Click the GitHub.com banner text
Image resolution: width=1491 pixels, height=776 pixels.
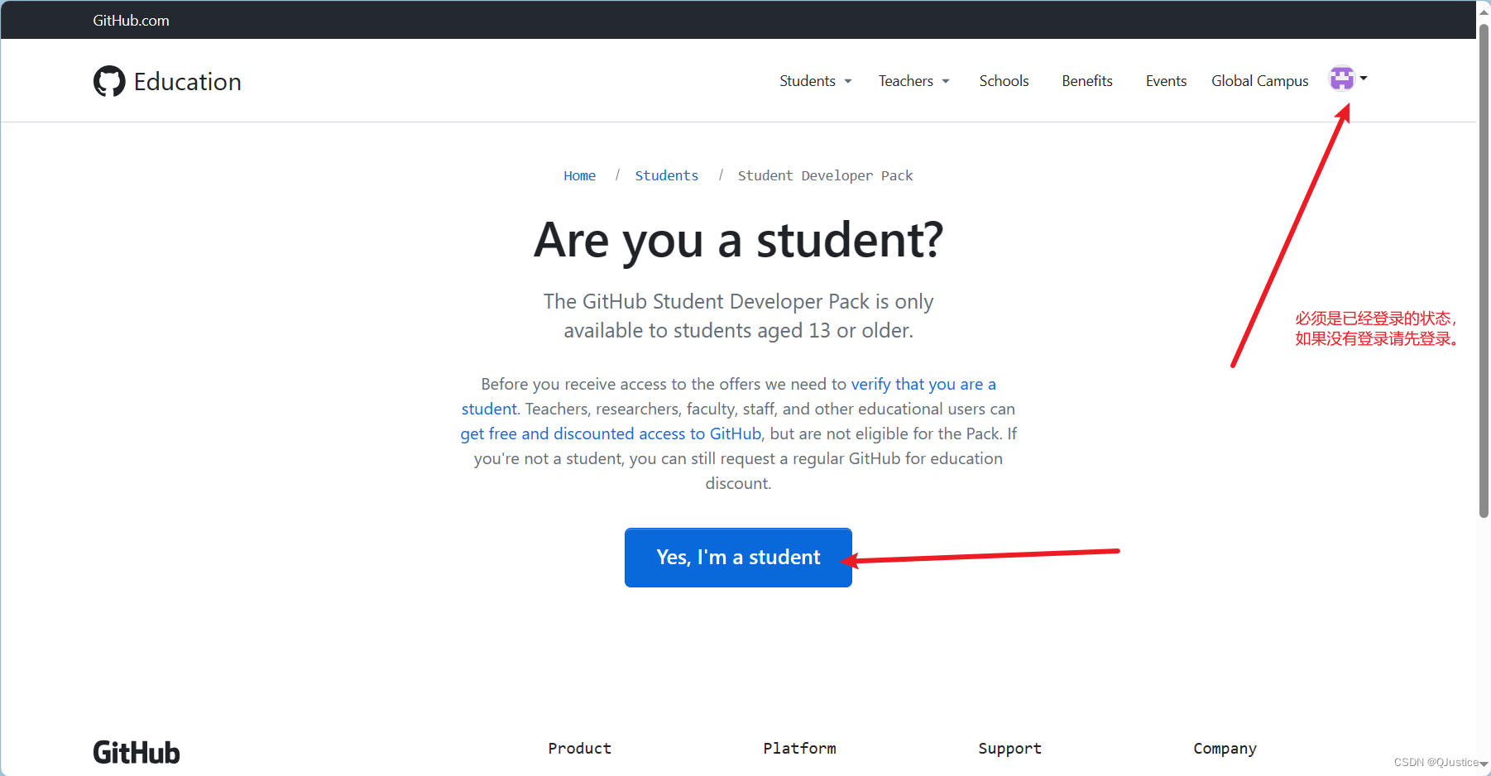point(130,20)
